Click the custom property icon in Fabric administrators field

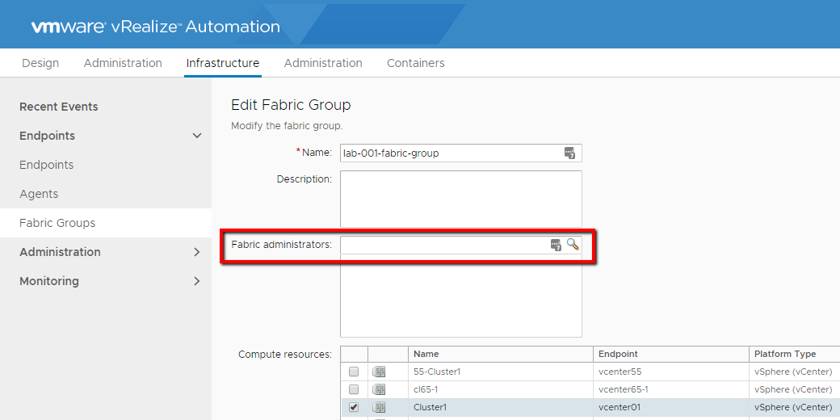click(x=556, y=245)
